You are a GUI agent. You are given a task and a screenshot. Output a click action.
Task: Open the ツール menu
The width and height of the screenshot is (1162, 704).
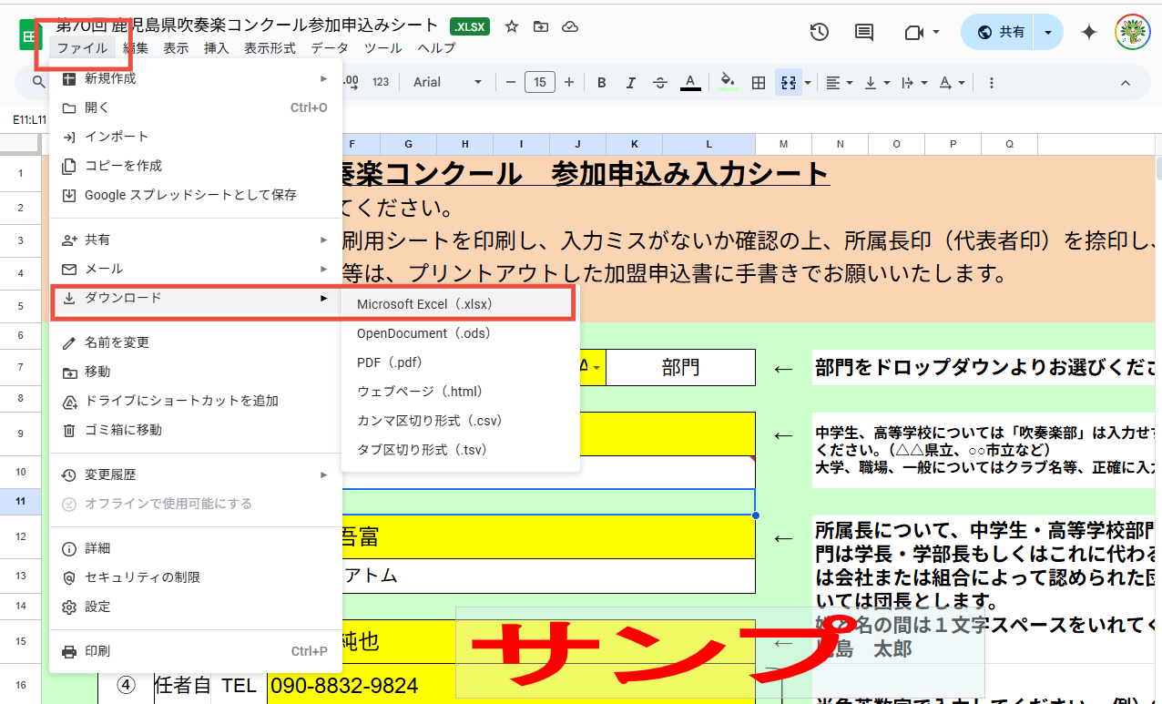click(382, 48)
